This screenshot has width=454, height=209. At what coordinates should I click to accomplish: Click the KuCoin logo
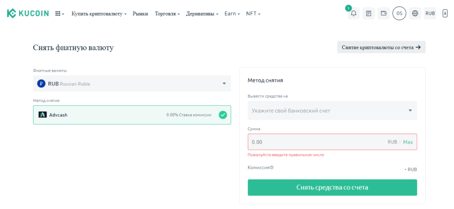27,14
